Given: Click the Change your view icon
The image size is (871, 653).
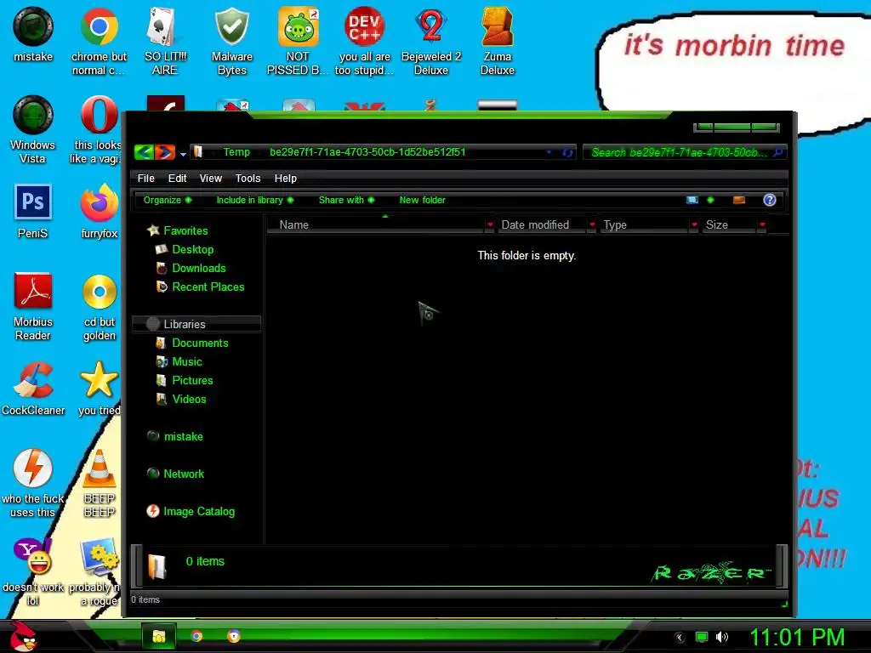Looking at the screenshot, I should pyautogui.click(x=692, y=200).
